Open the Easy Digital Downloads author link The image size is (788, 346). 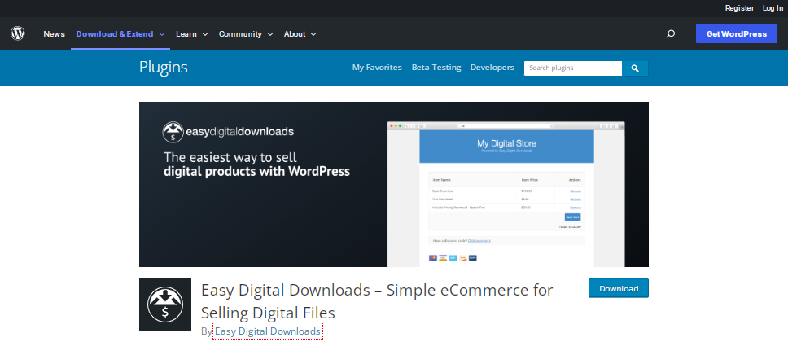[x=267, y=331]
